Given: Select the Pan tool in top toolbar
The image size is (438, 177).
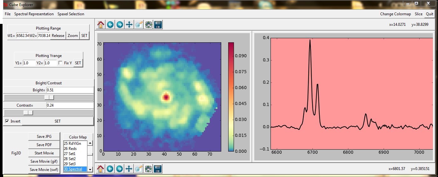Looking at the screenshot, I should 129,25.
